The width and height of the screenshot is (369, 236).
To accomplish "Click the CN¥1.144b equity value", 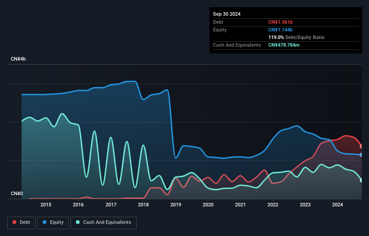I will pyautogui.click(x=280, y=30).
